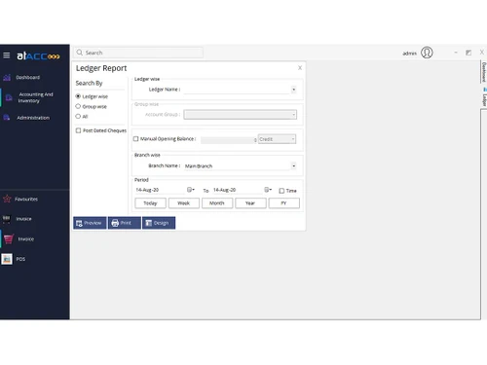Screen dimensions: 487x365
Task: Click the Preview button
Action: 90,223
